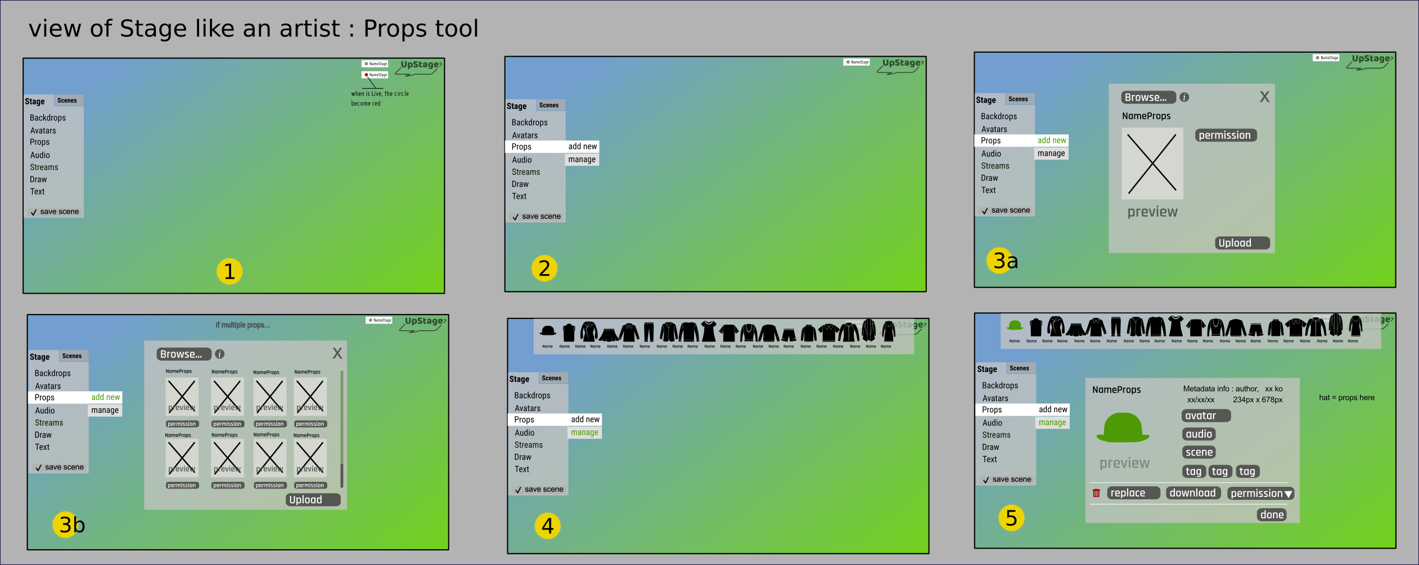
Task: Click the info icon beside Browse in panel 3b
Action: tap(220, 354)
